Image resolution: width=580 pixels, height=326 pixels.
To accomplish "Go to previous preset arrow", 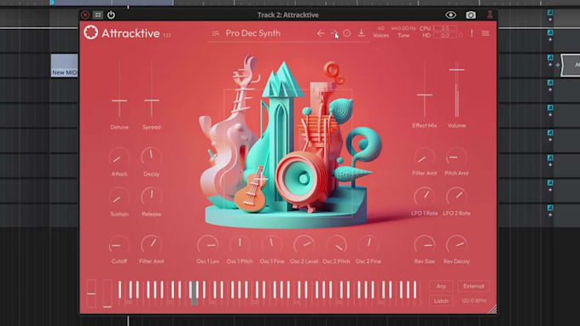I will click(321, 33).
